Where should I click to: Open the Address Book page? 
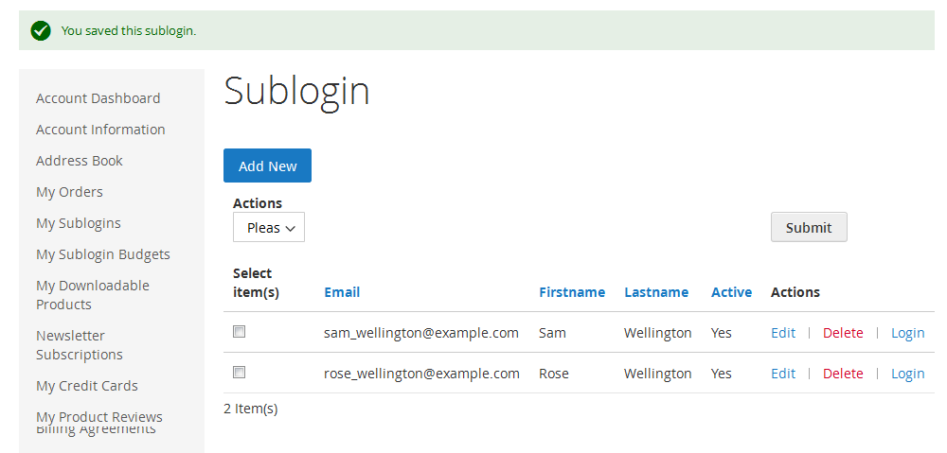pyautogui.click(x=80, y=161)
